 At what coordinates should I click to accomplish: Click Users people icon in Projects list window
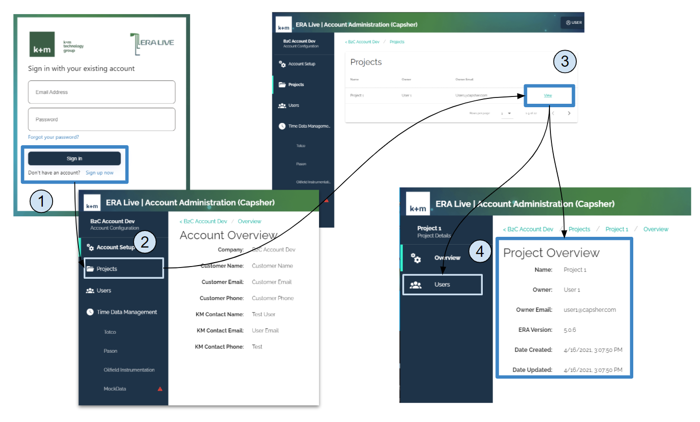click(x=282, y=106)
